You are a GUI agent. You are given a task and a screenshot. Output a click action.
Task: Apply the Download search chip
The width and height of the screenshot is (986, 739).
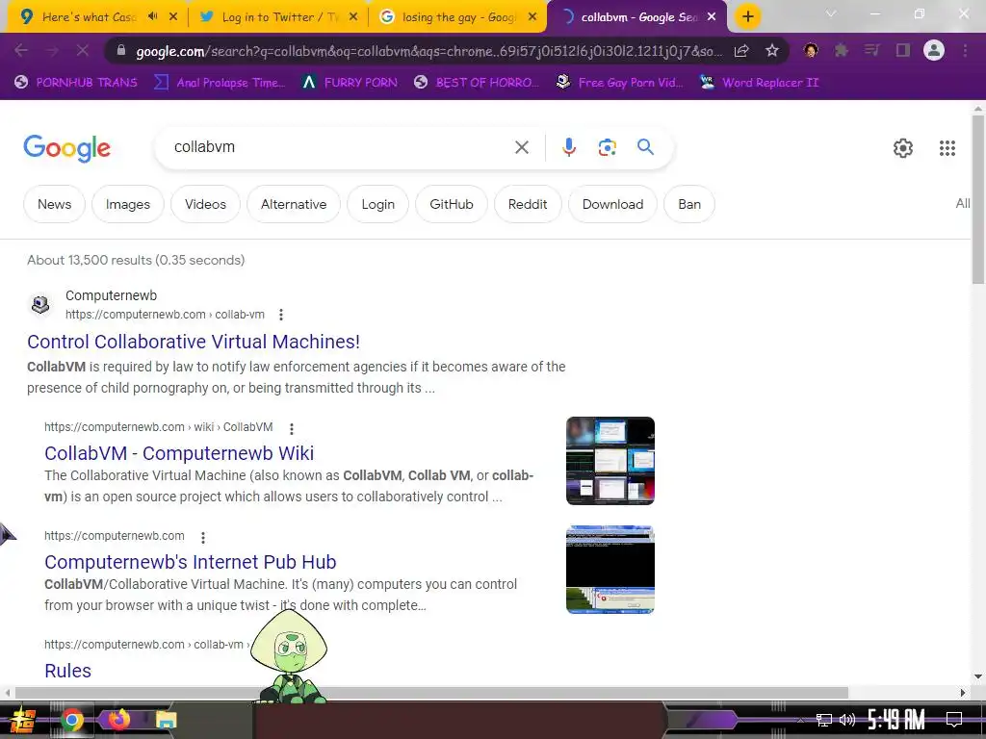(x=612, y=204)
